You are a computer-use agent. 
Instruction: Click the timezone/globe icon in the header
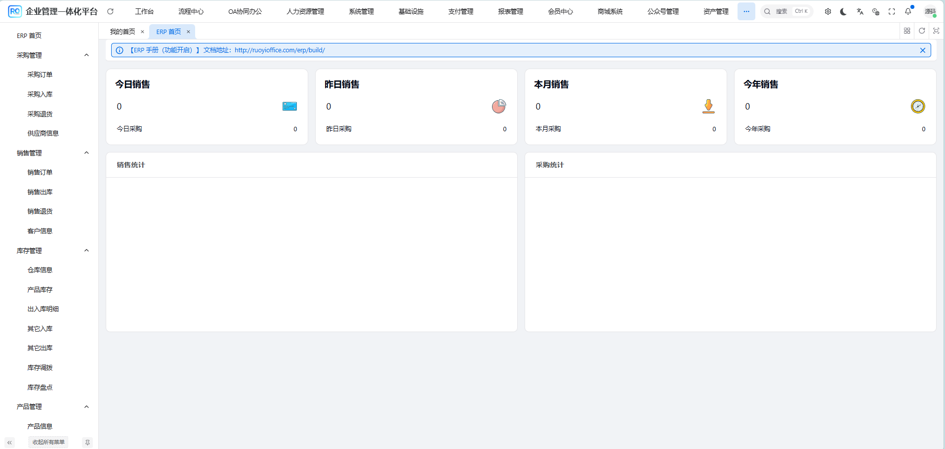876,11
